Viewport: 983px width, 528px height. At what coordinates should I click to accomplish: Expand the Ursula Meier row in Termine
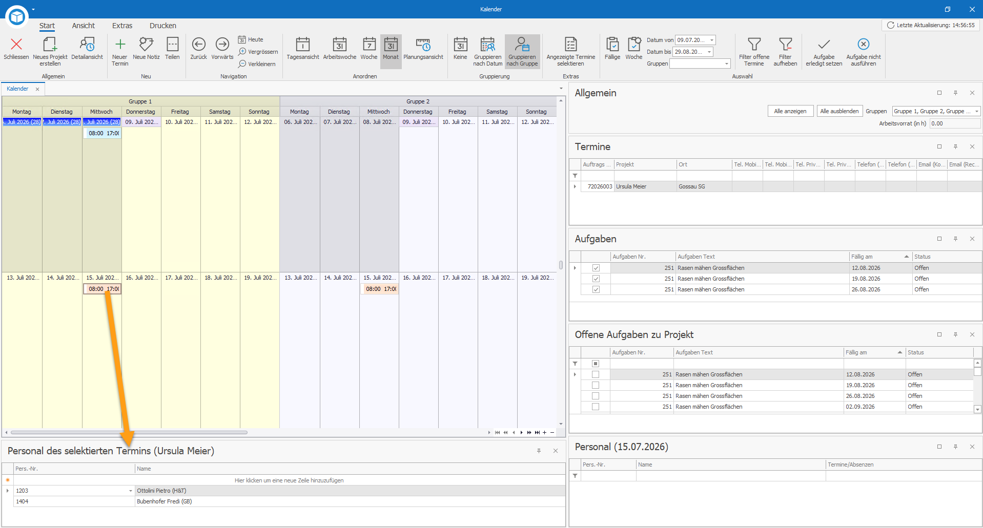tap(575, 186)
